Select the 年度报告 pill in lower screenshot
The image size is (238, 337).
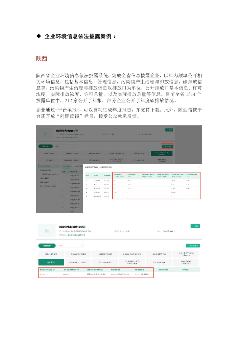click(47, 246)
